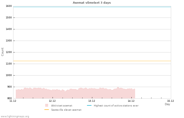Click the orange available stations line in the chart
Screen dimensions: 184x118
[x=92, y=61]
